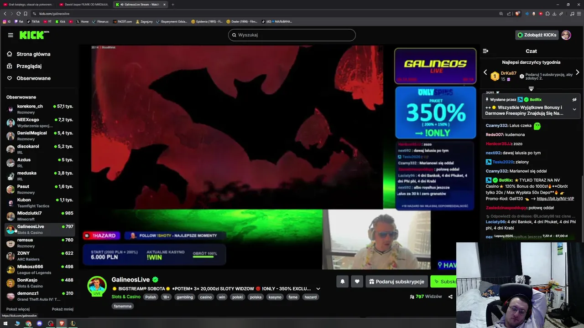Open Discord from the taskbar
This screenshot has height=328, width=584.
(39, 323)
